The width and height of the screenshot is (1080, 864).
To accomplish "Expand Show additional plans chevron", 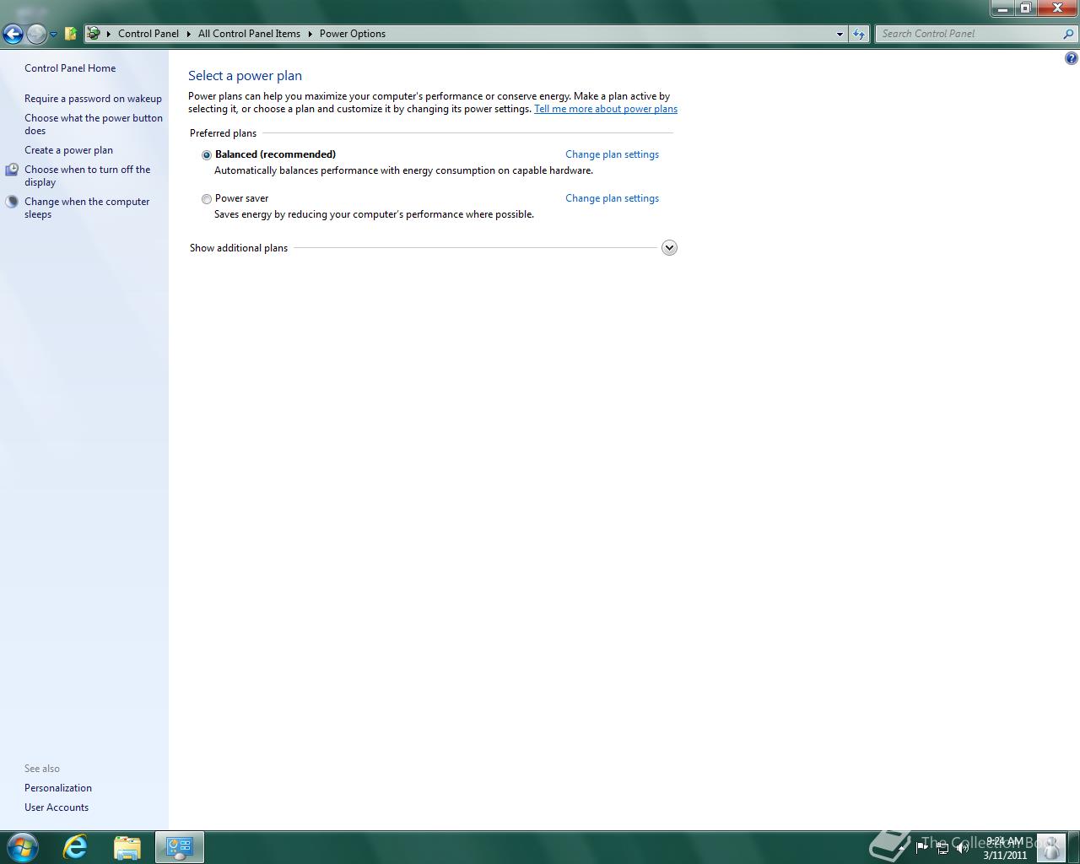I will click(669, 248).
